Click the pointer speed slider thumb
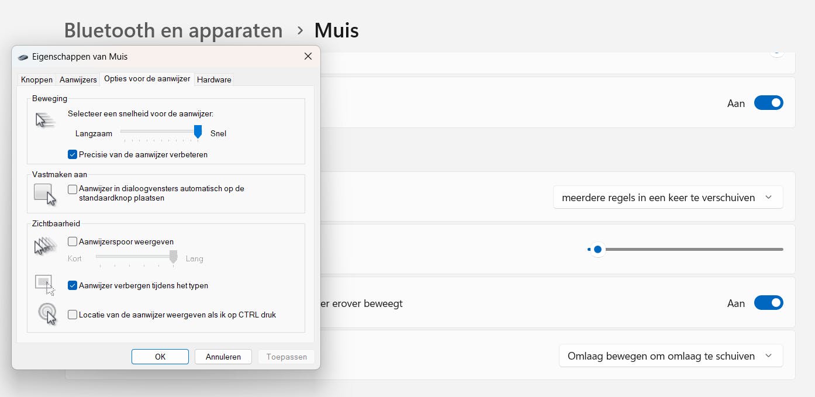815x397 pixels. pos(198,132)
